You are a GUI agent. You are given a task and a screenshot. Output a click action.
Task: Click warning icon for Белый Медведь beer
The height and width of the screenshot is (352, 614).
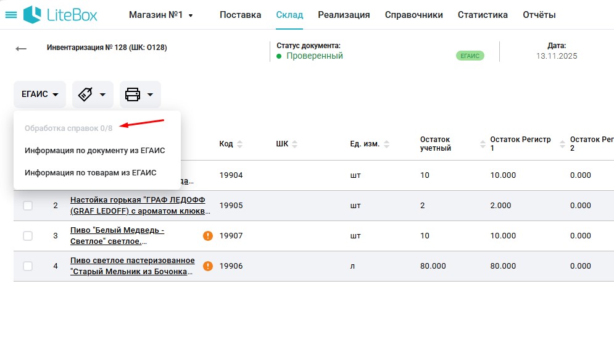point(208,235)
